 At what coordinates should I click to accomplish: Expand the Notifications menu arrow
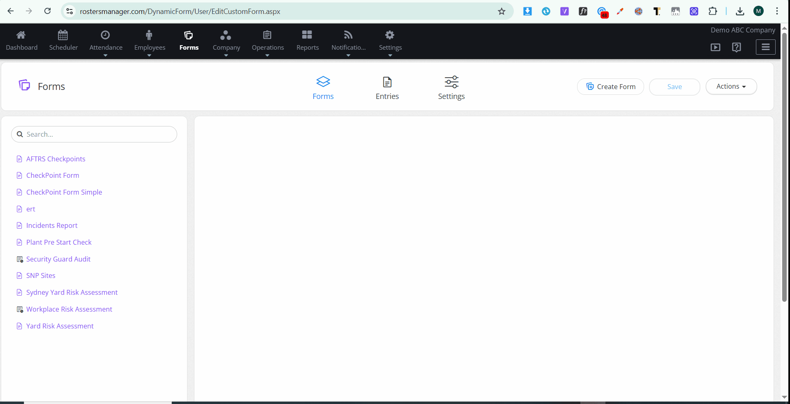coord(348,55)
